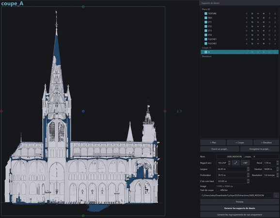Click the output folder path field
The image size is (280, 218).
tap(236, 196)
